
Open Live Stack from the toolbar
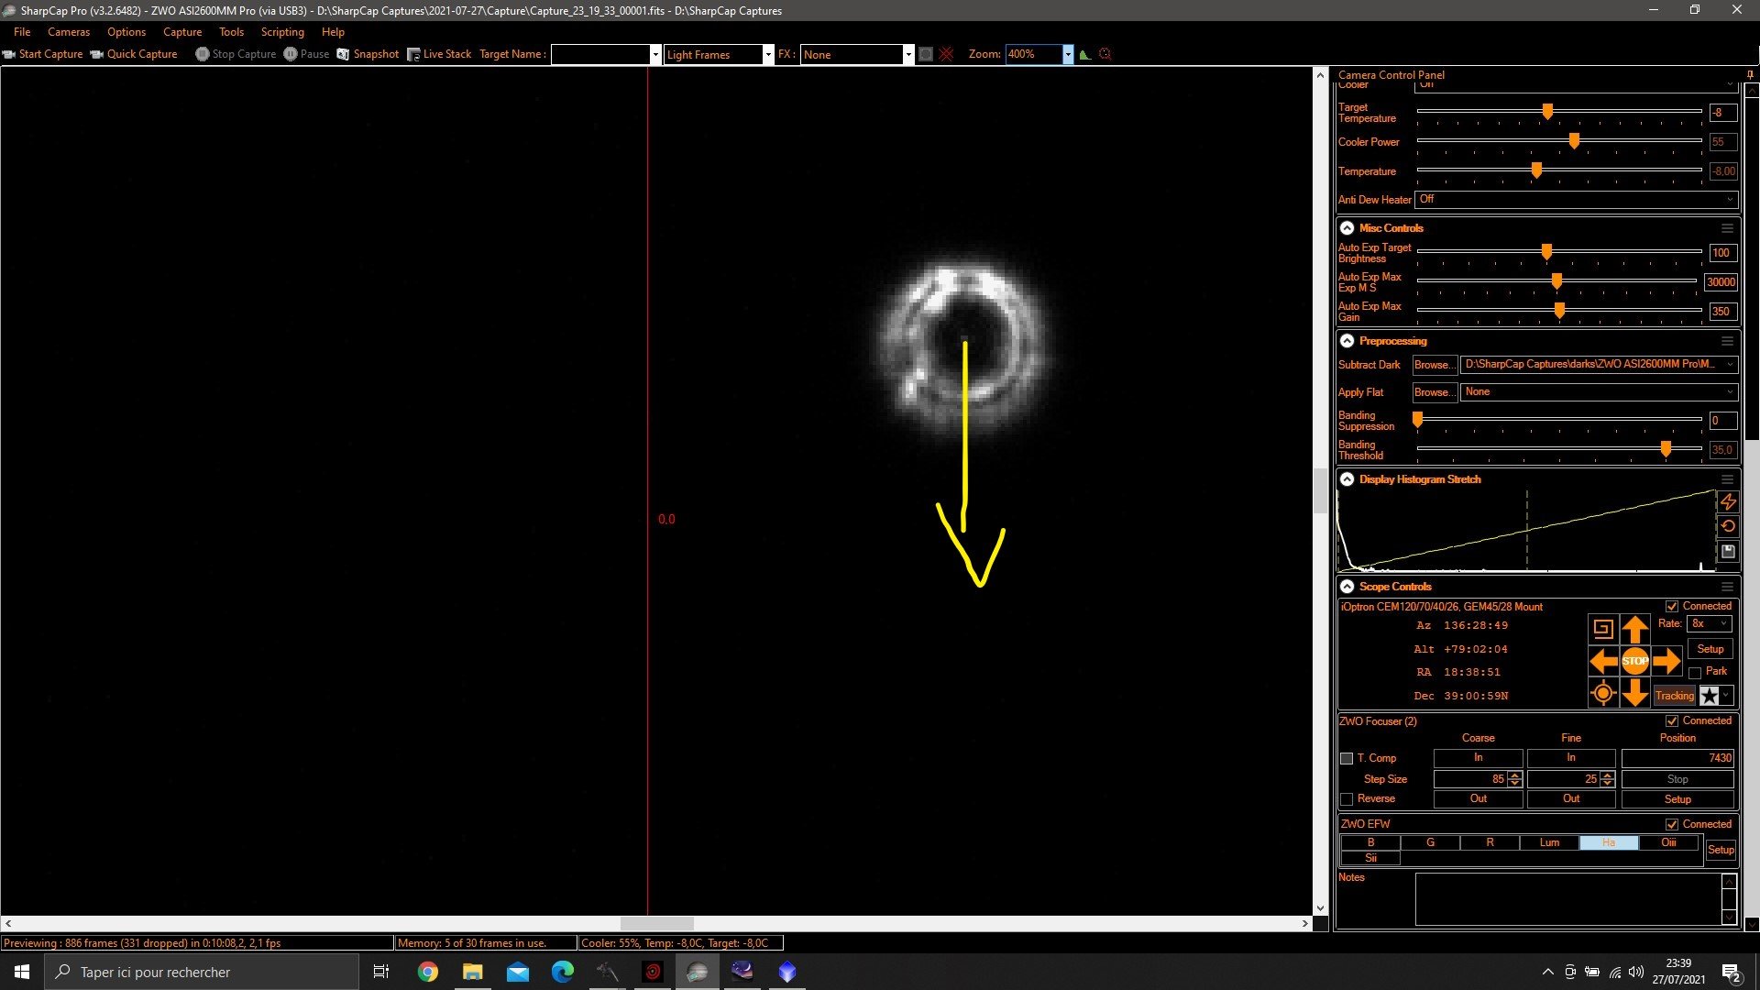coord(439,54)
